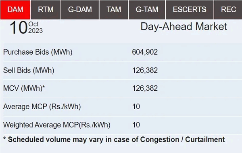
Task: Click the Day-Ahead Market heading
Action: point(184,26)
